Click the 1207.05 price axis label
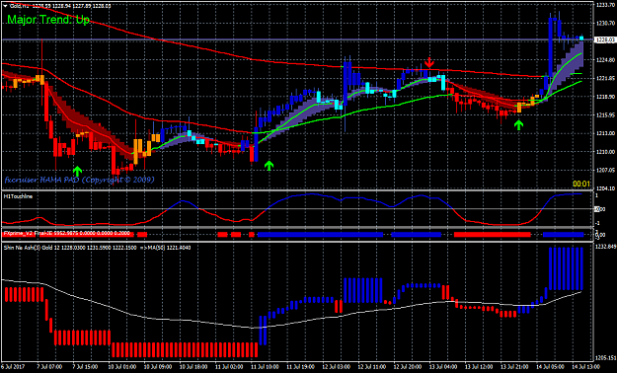 click(606, 170)
